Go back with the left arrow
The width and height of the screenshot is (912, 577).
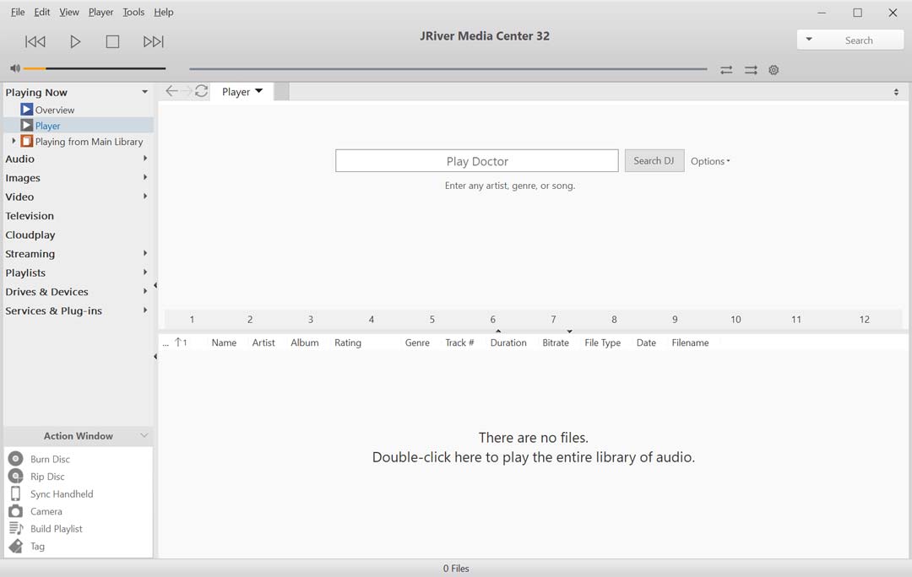coord(171,90)
